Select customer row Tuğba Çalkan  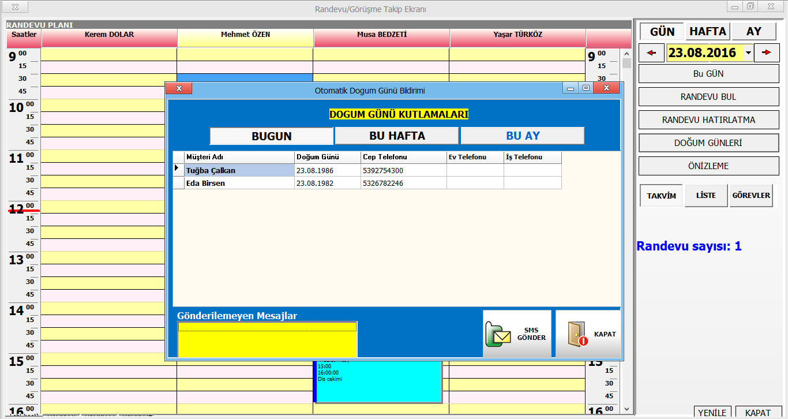(x=367, y=170)
